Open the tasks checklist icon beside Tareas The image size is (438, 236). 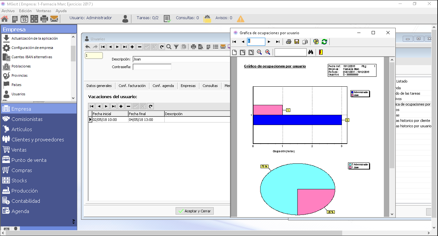click(x=167, y=19)
